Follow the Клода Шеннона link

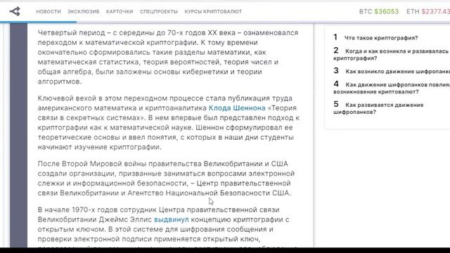tap(237, 108)
